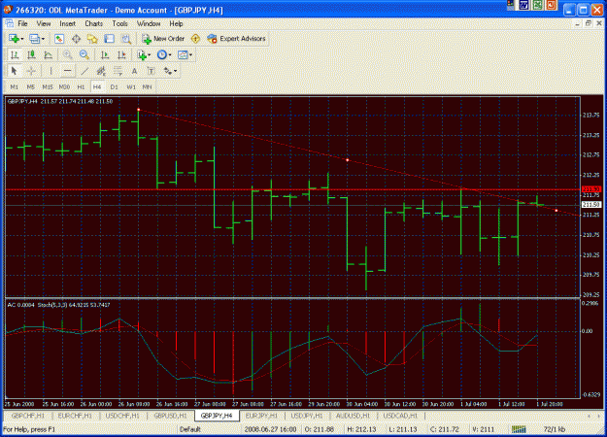The height and width of the screenshot is (437, 607).
Task: Open the View menu
Action: [x=44, y=23]
